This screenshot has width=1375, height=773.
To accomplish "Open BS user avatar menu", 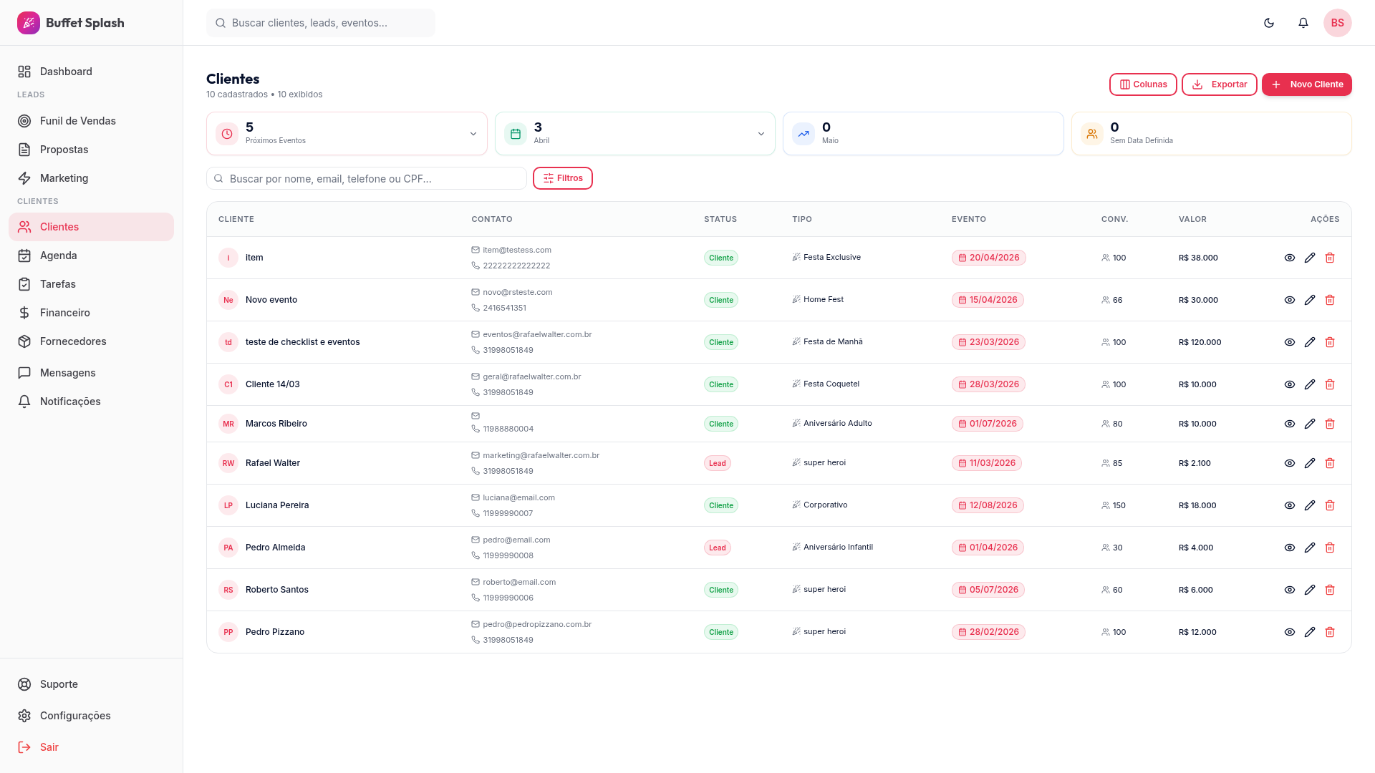I will tap(1338, 23).
